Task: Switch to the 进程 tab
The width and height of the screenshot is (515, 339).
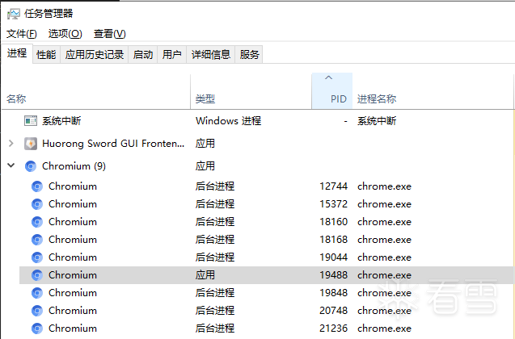Action: click(17, 53)
